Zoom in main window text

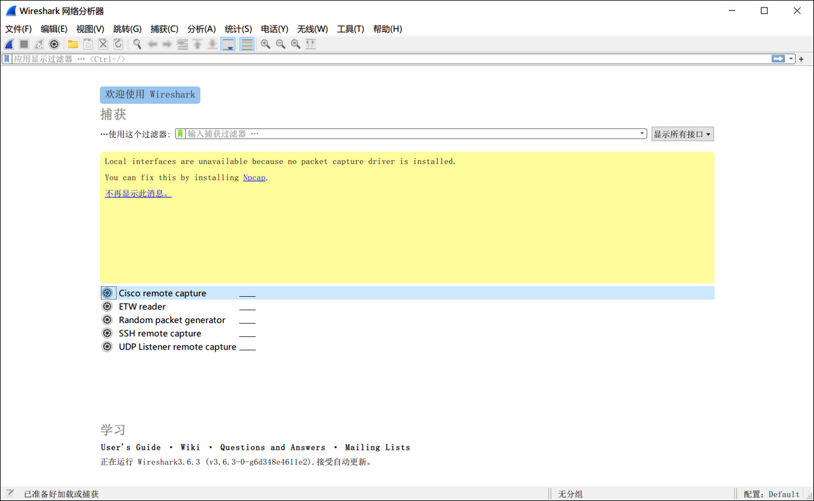(265, 44)
